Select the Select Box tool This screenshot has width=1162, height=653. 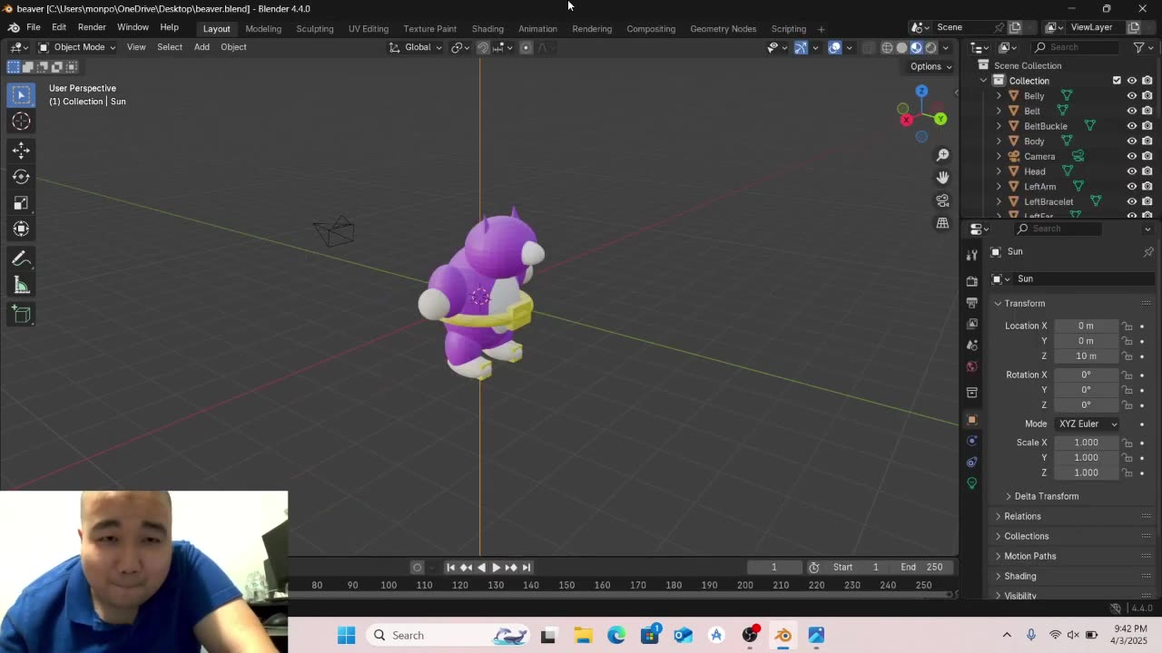click(22, 94)
